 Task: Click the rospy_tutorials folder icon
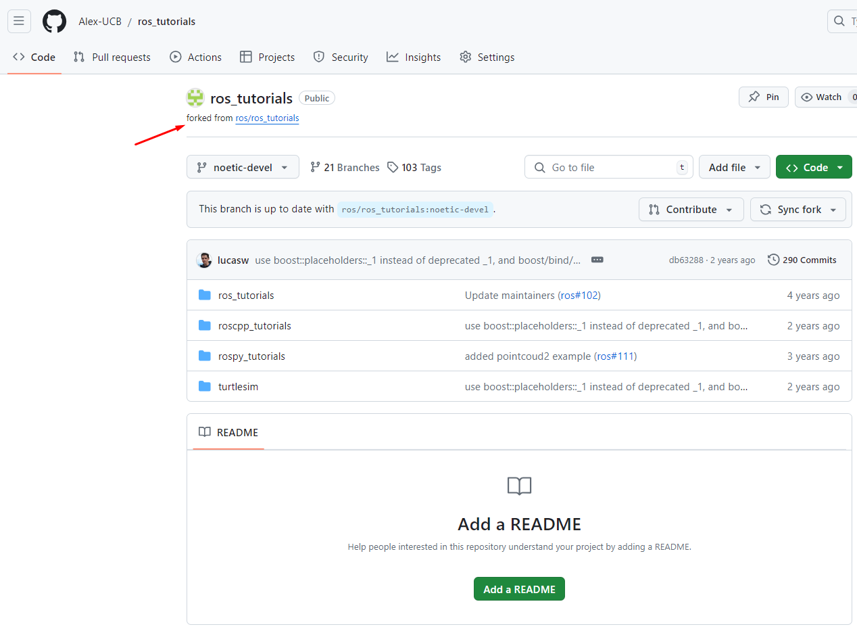[x=205, y=356]
